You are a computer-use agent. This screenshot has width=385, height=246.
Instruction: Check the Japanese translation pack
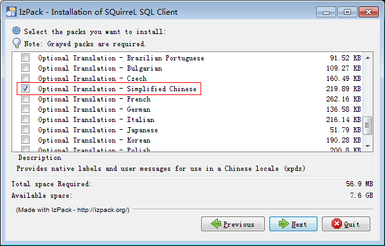(25, 130)
